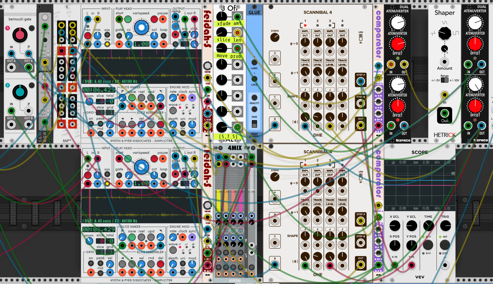Click the LABEL button on Glue module

point(254,62)
